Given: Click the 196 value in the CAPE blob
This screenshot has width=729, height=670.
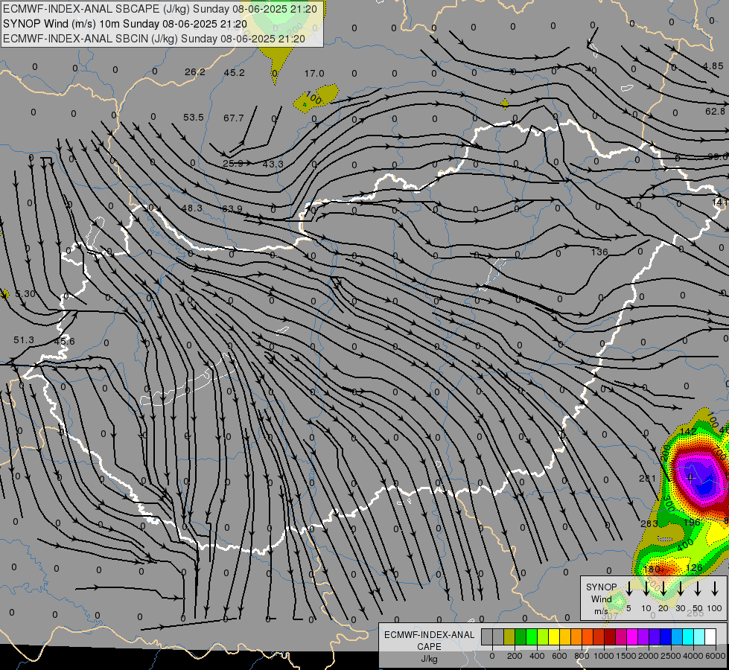Looking at the screenshot, I should (x=692, y=523).
